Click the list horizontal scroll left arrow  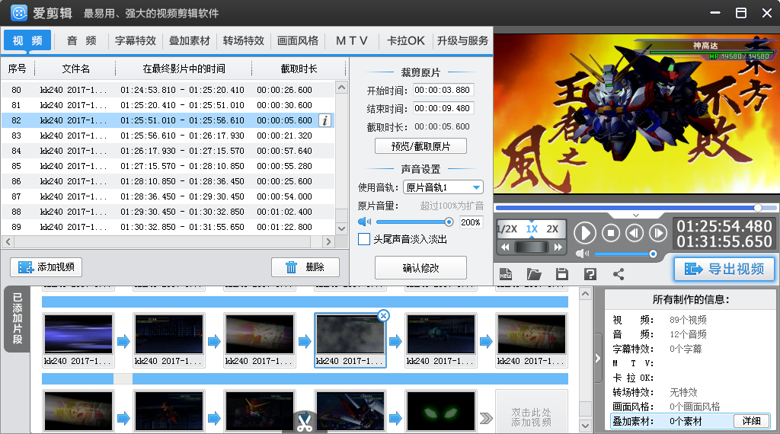tap(8, 241)
